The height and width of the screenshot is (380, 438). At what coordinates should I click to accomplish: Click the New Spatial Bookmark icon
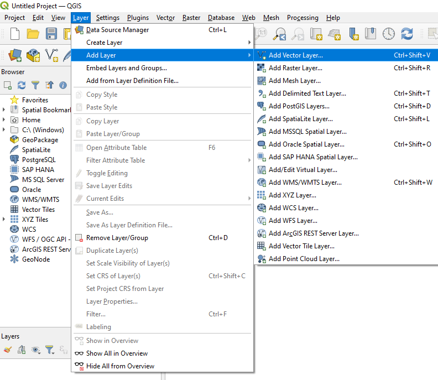tap(353, 34)
